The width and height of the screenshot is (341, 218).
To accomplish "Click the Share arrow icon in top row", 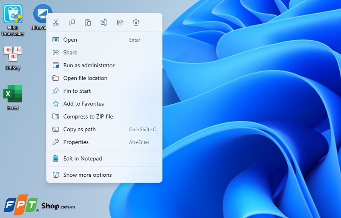I will [x=120, y=23].
